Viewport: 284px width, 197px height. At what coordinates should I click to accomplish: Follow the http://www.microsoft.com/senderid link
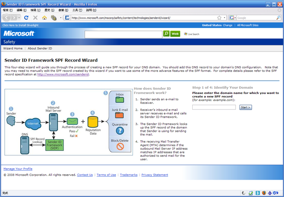63,74
